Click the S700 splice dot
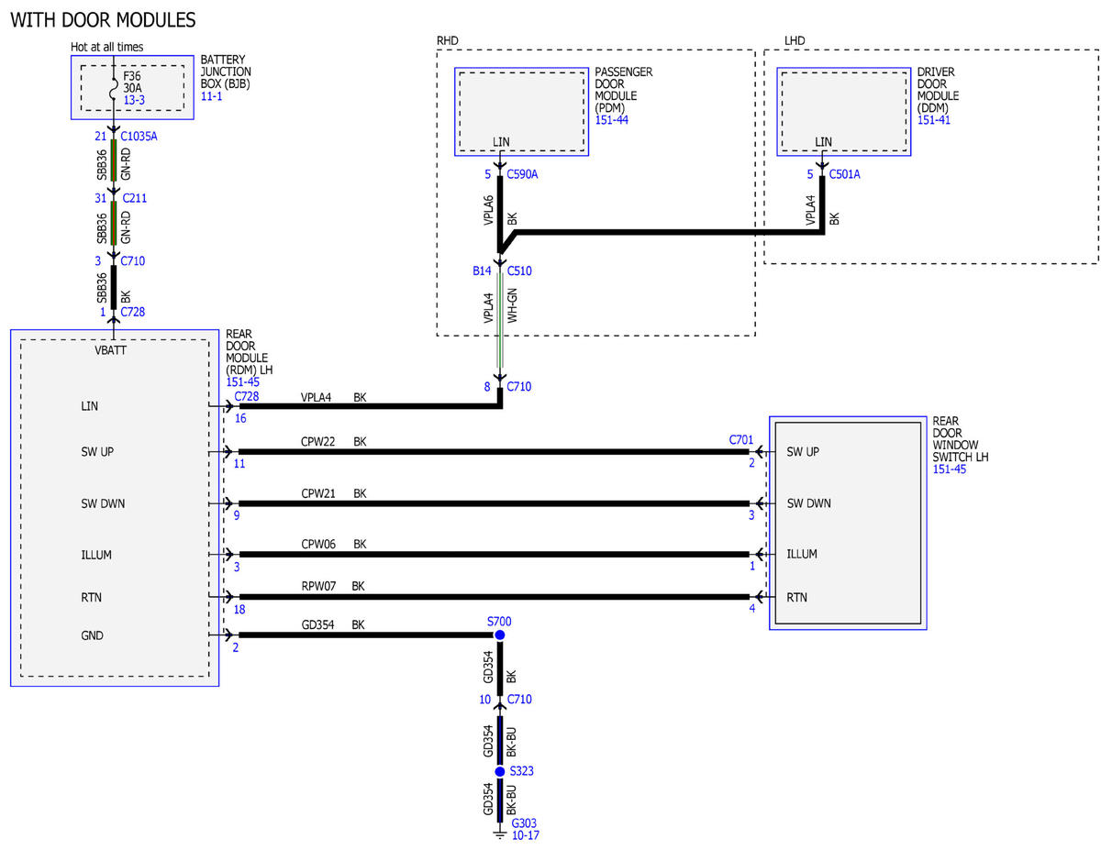The width and height of the screenshot is (1101, 850). (x=500, y=635)
